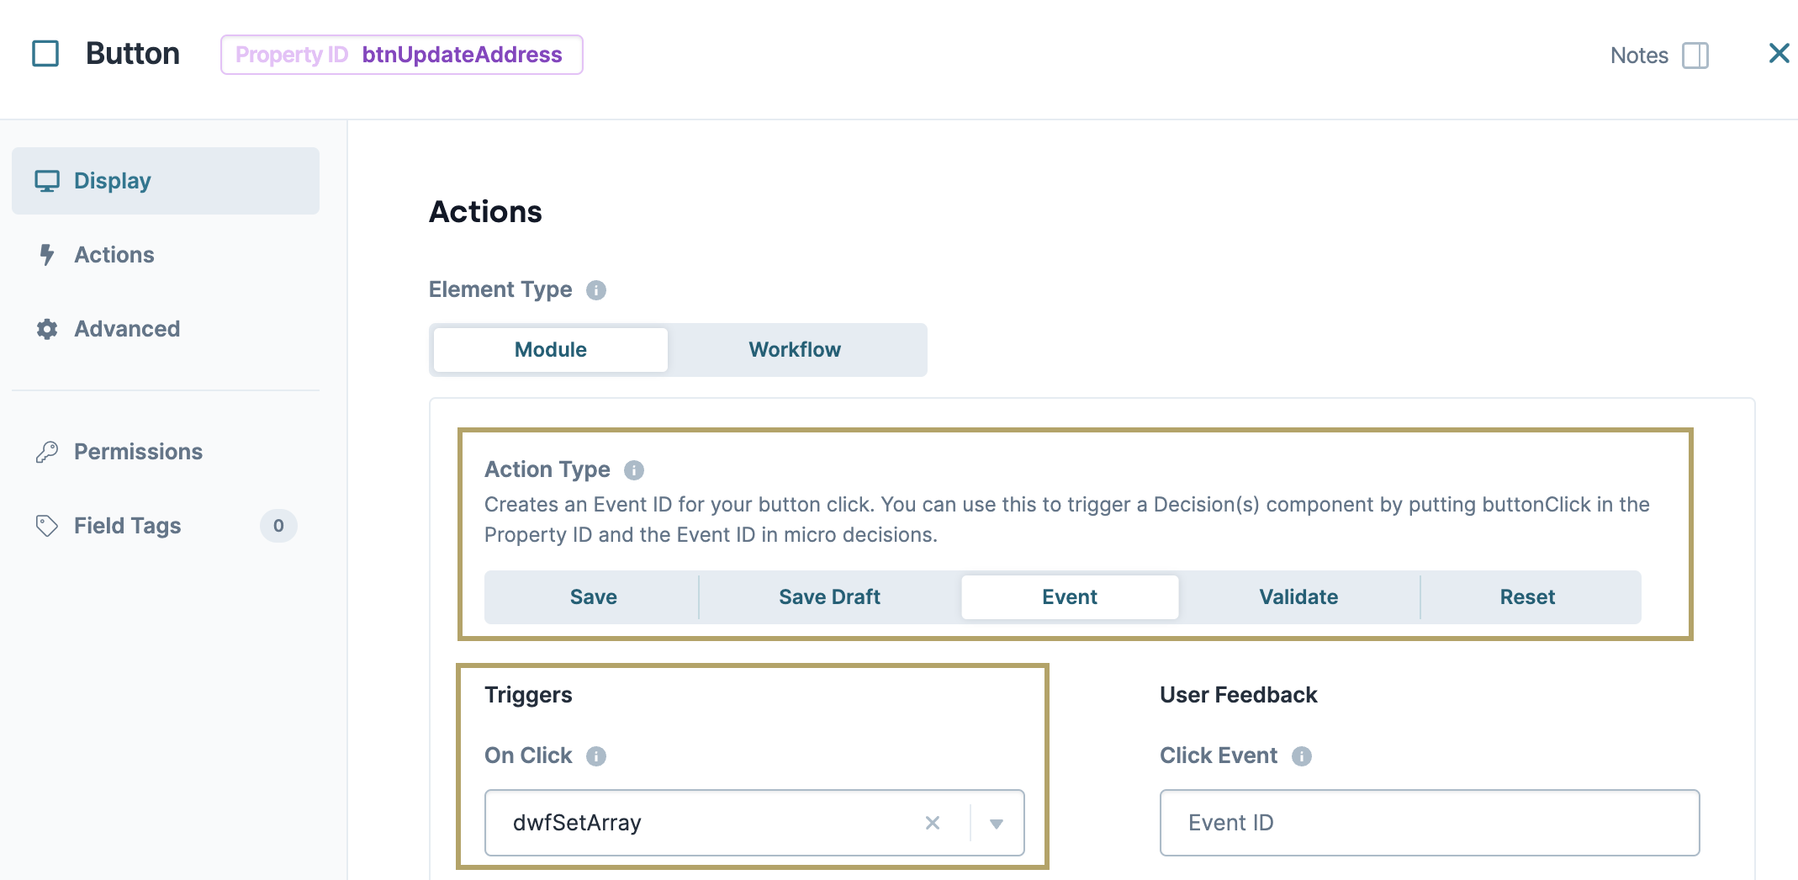The image size is (1798, 880).
Task: Click the Display monitor icon
Action: tap(47, 181)
